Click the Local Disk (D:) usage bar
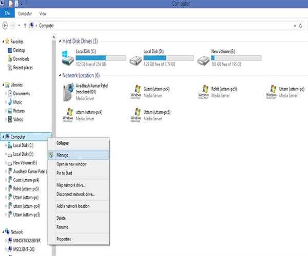The height and width of the screenshot is (256, 308). tap(168, 58)
